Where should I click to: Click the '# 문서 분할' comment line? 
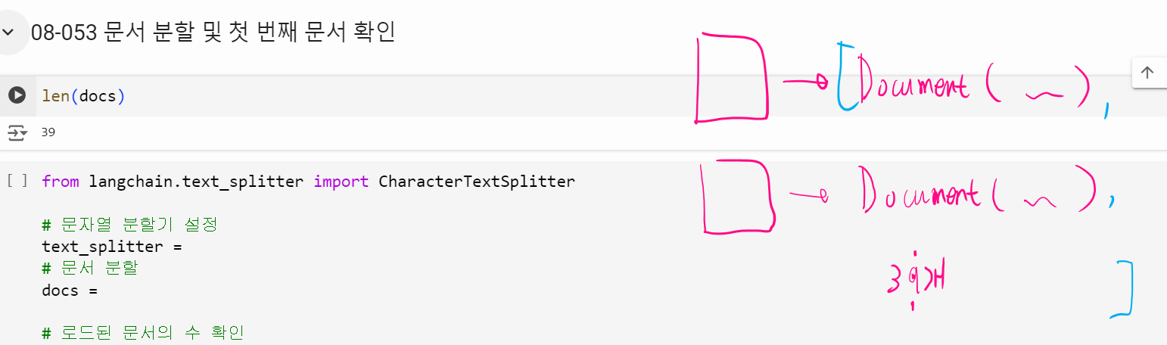90,269
